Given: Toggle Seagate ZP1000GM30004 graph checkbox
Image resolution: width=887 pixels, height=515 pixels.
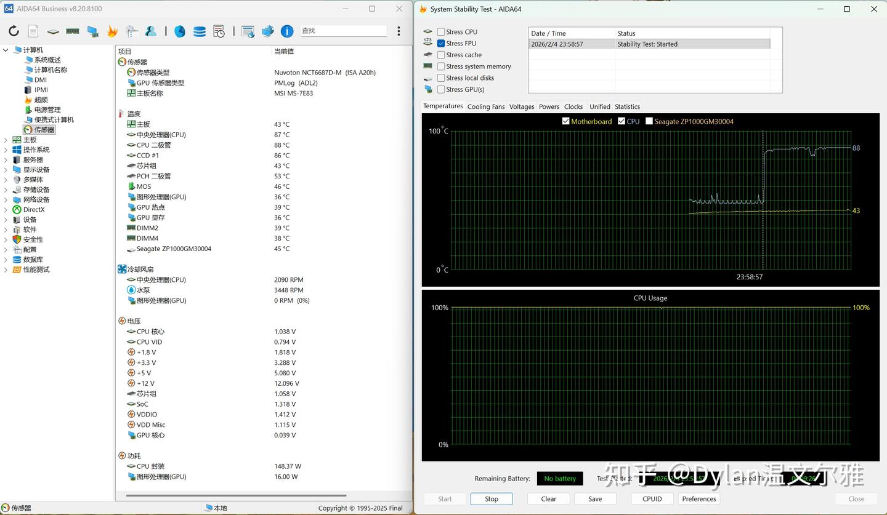Looking at the screenshot, I should tap(649, 121).
